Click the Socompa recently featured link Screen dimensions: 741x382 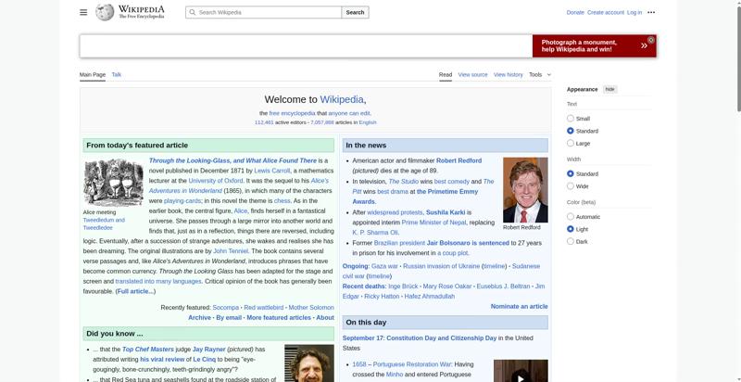(x=225, y=307)
